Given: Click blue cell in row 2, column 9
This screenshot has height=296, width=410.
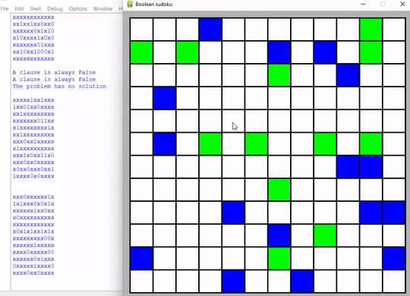Looking at the screenshot, I should click(x=325, y=52).
